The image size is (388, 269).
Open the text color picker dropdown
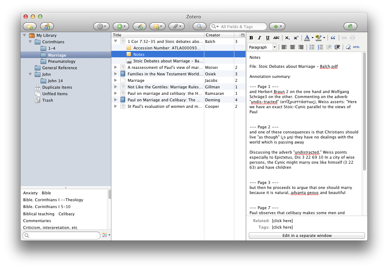pyautogui.click(x=313, y=38)
